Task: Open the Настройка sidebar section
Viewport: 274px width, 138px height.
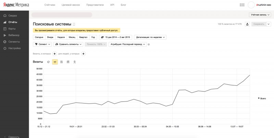Action: pyautogui.click(x=14, y=48)
